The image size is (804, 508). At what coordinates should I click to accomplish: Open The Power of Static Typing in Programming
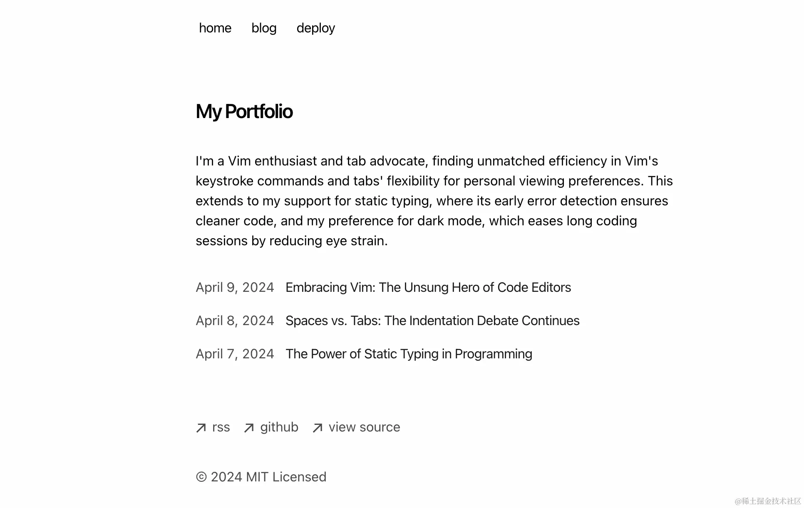(x=409, y=354)
